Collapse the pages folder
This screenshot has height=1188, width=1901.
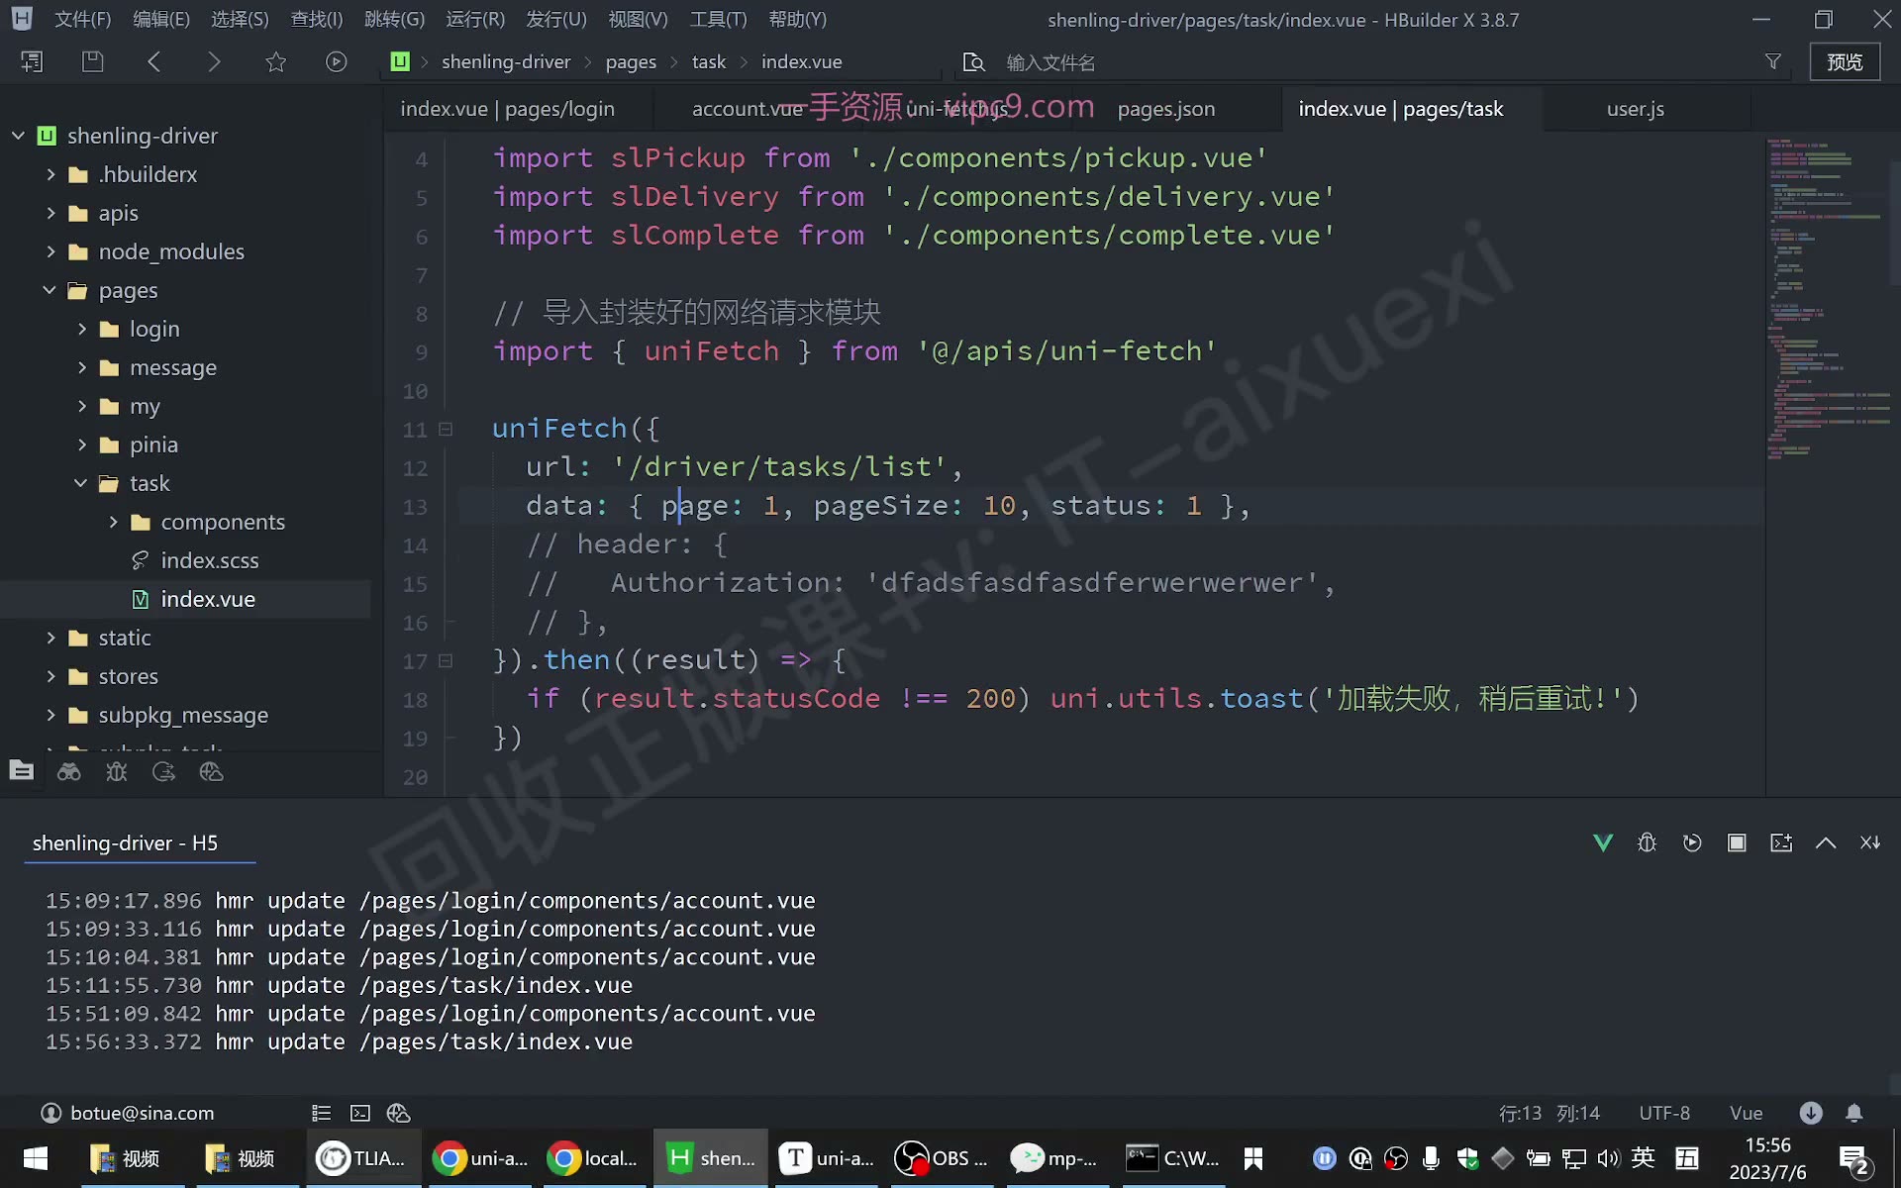50,290
